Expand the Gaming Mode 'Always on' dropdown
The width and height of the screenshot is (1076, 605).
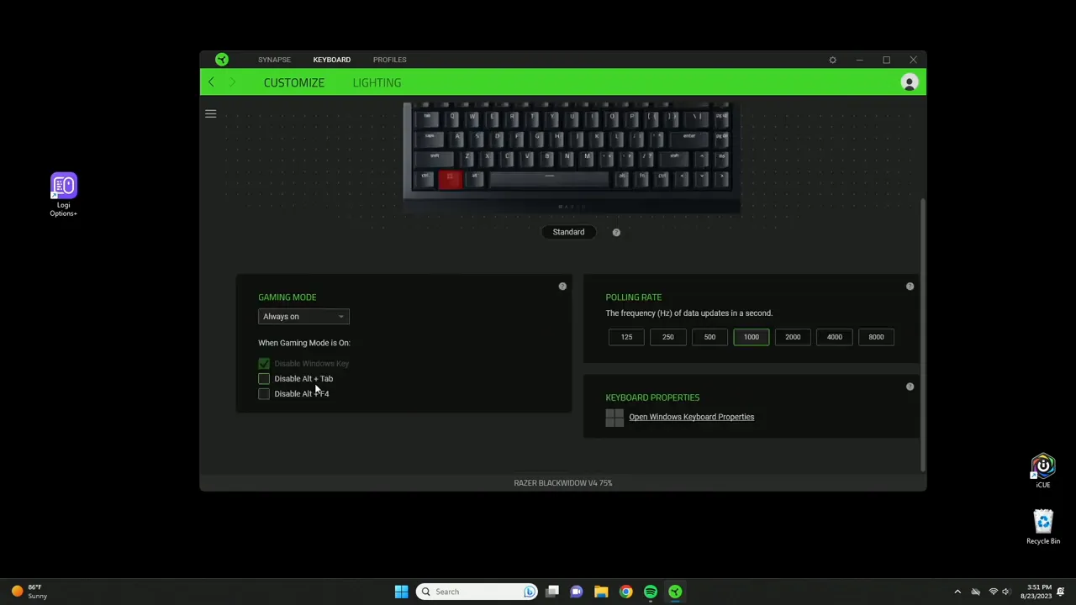click(303, 317)
